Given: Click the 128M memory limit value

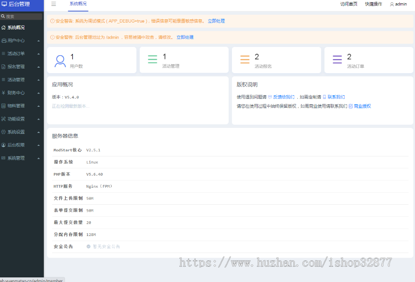Looking at the screenshot, I should pos(91,235).
